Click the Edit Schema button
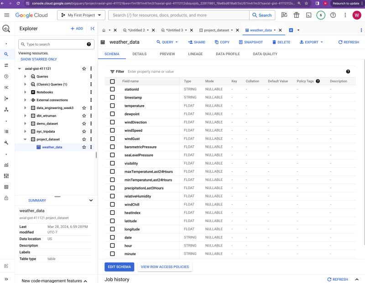 120,267
